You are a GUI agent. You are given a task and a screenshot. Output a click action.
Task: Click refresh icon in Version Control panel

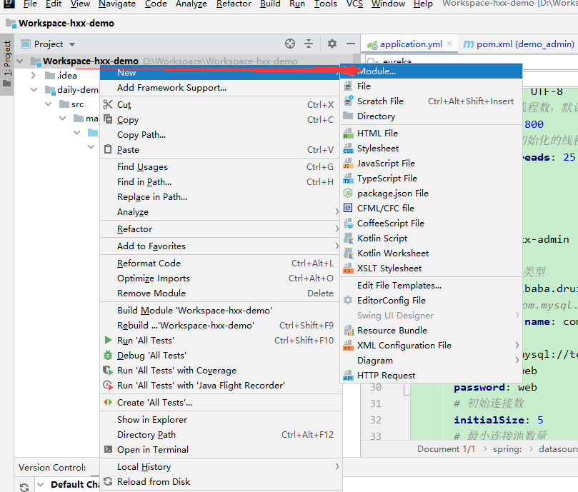point(24,487)
